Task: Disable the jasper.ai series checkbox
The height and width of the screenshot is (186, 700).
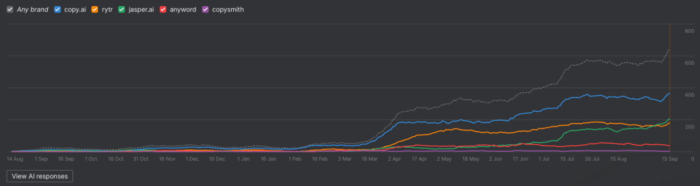Action: [x=122, y=9]
